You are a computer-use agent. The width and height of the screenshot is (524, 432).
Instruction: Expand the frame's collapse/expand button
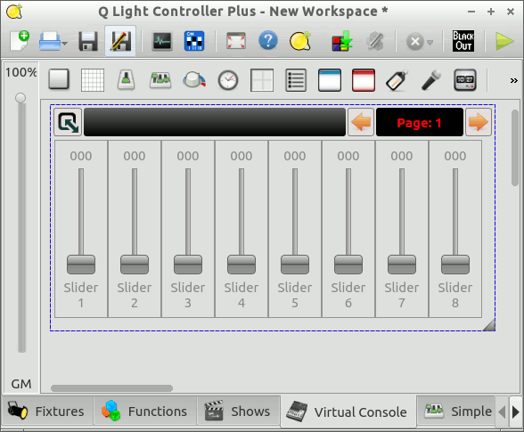68,122
